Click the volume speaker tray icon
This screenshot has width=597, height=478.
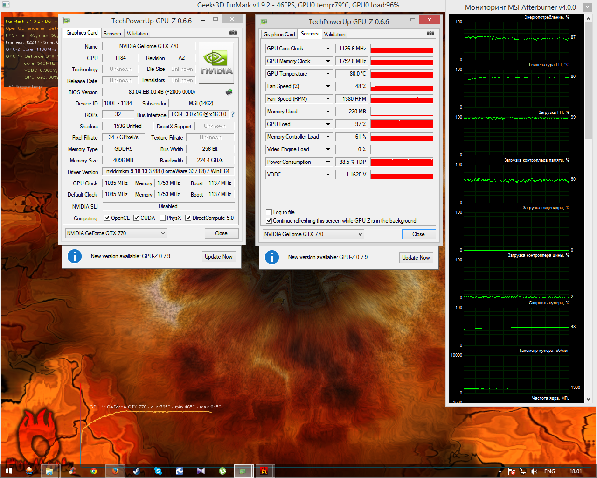534,471
